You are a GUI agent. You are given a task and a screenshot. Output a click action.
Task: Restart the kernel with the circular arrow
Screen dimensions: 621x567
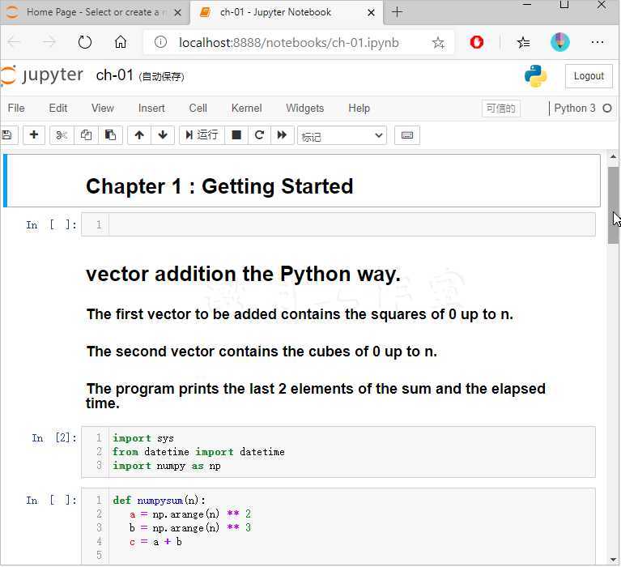pos(259,135)
